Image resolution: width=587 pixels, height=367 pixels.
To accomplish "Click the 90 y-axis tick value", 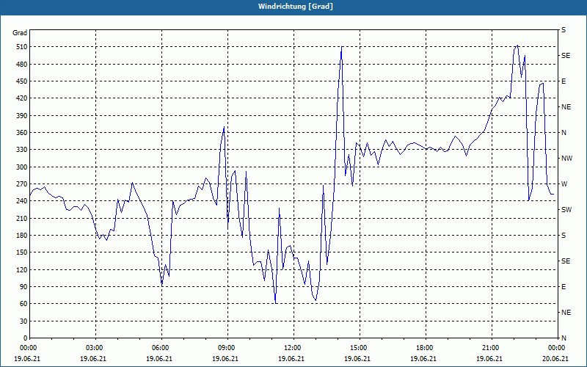I will 23,287.
